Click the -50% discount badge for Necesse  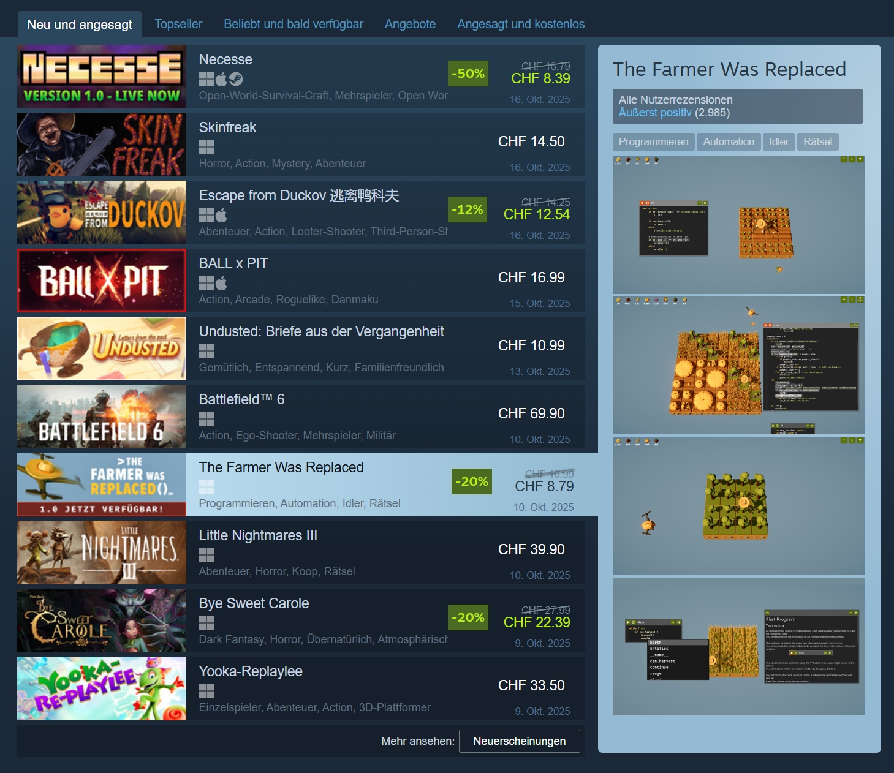[x=468, y=74]
